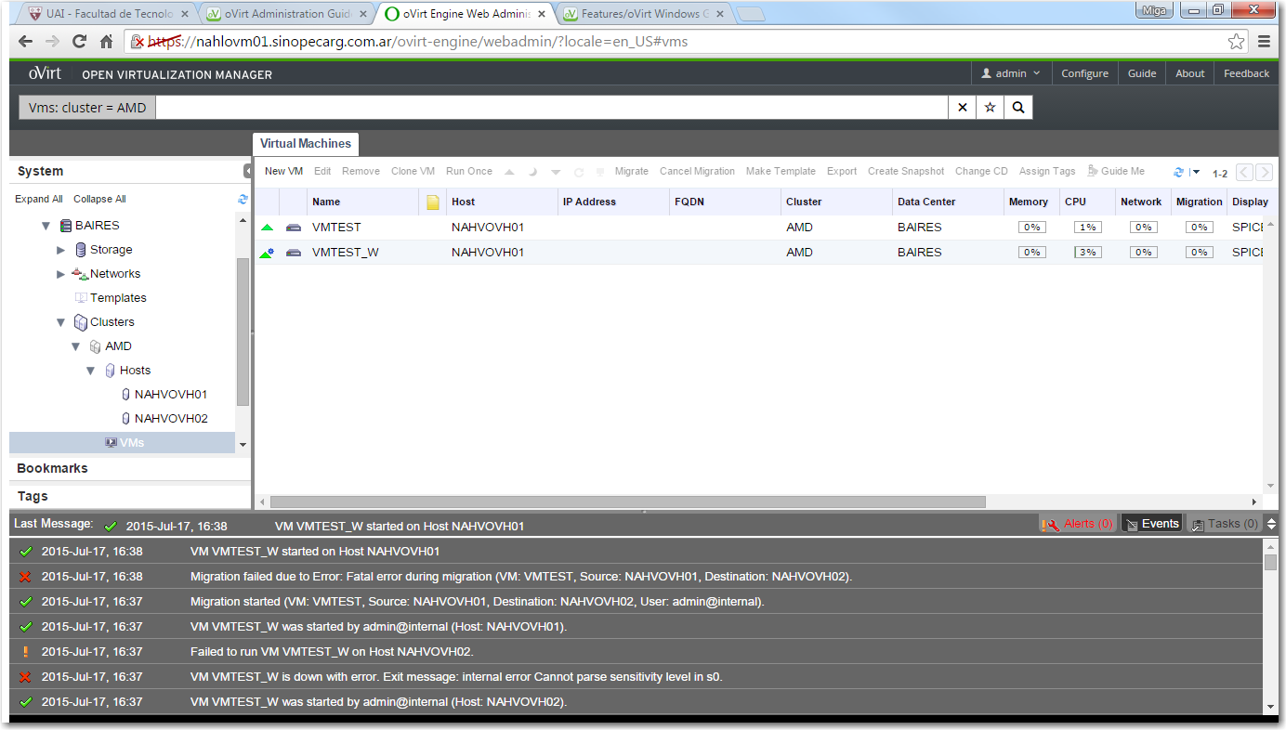The height and width of the screenshot is (730, 1286).
Task: Clear the search query with the X icon
Action: (962, 108)
